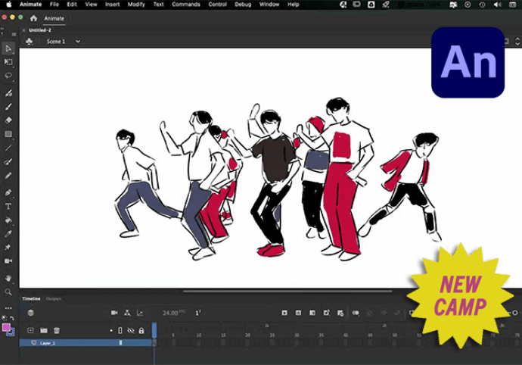The height and width of the screenshot is (365, 522).
Task: Select the Hand tool
Action: coord(8,277)
